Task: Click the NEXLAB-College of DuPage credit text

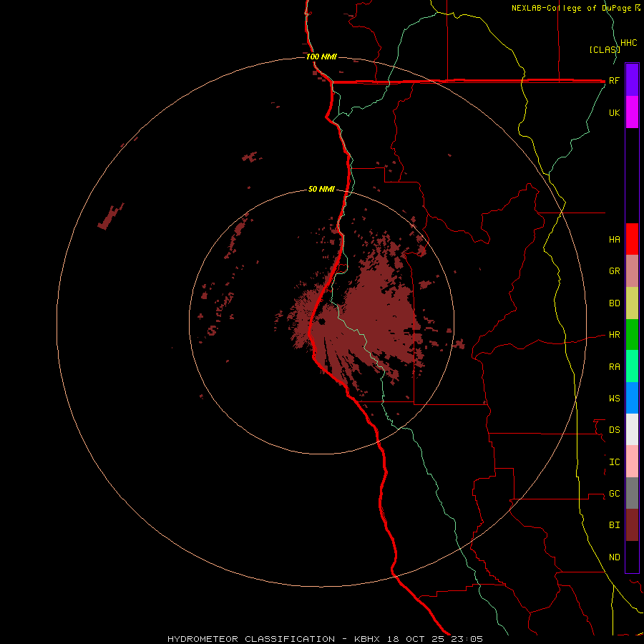Action: [x=571, y=8]
